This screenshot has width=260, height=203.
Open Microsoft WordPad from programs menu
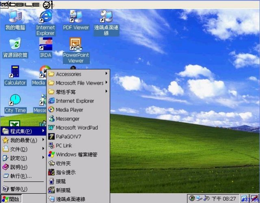[78, 128]
